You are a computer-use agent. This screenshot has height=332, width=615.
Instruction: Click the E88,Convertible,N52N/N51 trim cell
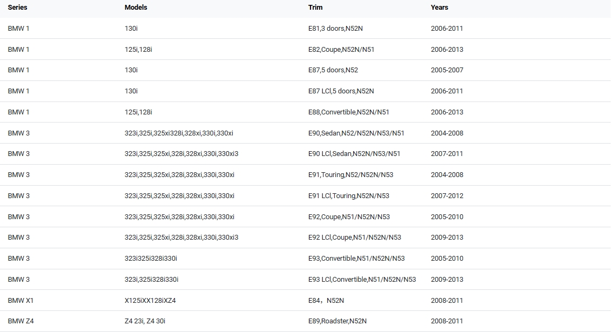349,112
